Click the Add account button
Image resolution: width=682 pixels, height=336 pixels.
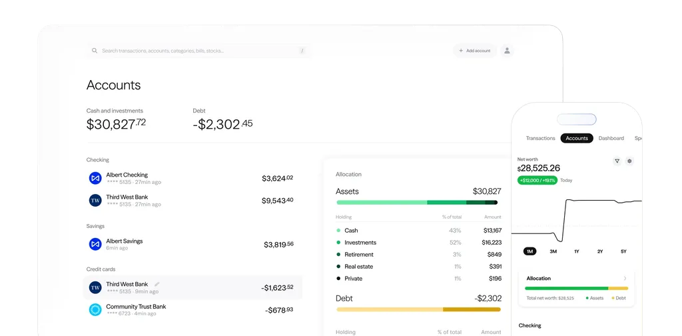[475, 51]
